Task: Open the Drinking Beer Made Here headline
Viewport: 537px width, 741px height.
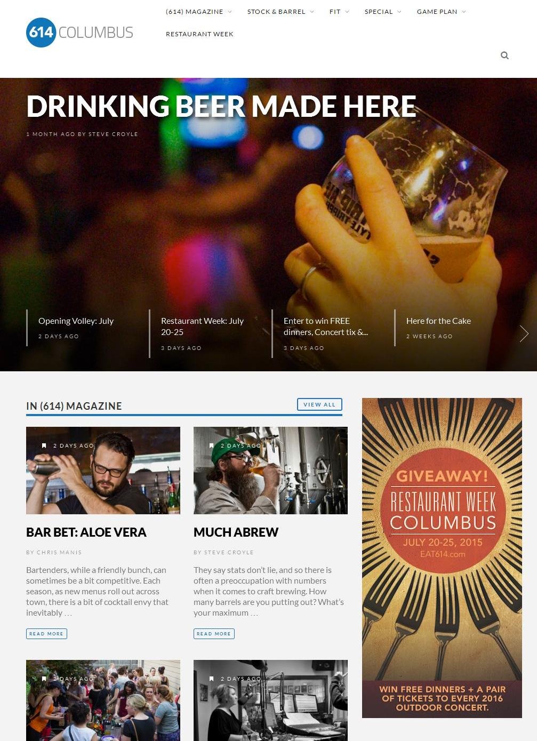Action: pyautogui.click(x=221, y=106)
